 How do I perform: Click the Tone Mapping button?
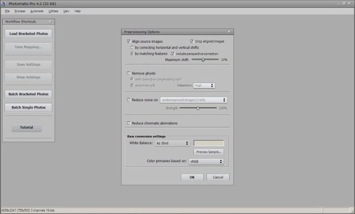[x=28, y=47]
